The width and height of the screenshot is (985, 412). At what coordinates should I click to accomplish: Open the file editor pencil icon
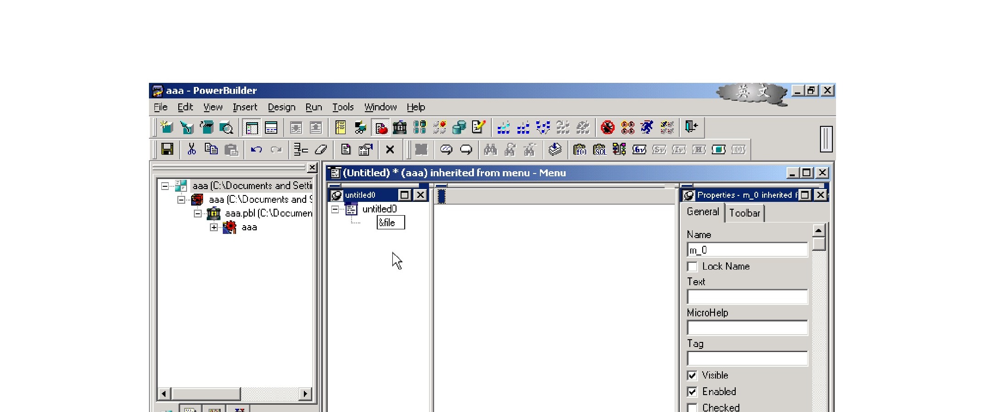[x=479, y=127]
